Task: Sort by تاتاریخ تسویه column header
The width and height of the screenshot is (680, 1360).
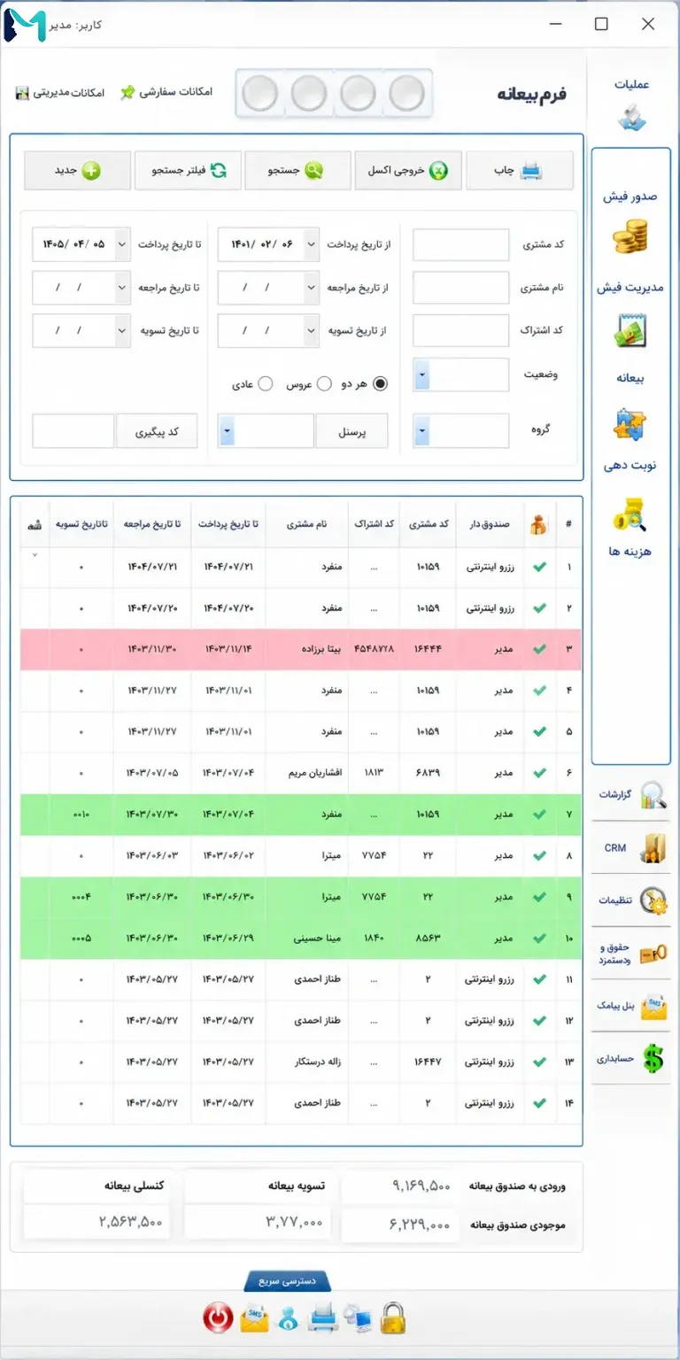Action: [x=81, y=524]
